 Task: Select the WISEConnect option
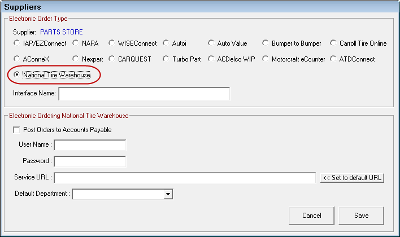[x=112, y=43]
